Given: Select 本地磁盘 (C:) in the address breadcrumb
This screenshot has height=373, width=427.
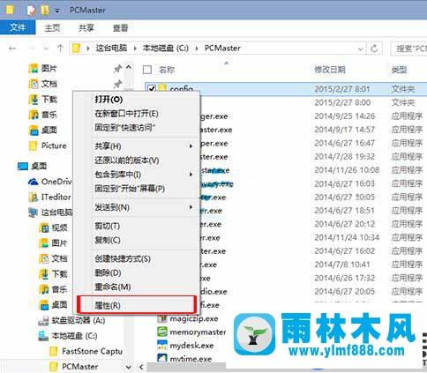Looking at the screenshot, I should point(166,48).
